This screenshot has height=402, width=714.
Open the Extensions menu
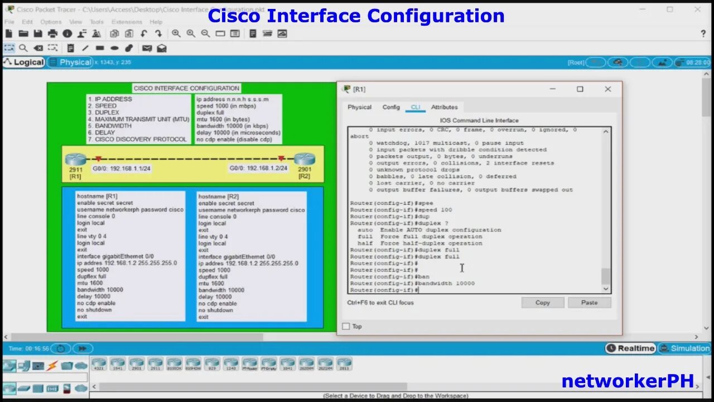click(127, 22)
